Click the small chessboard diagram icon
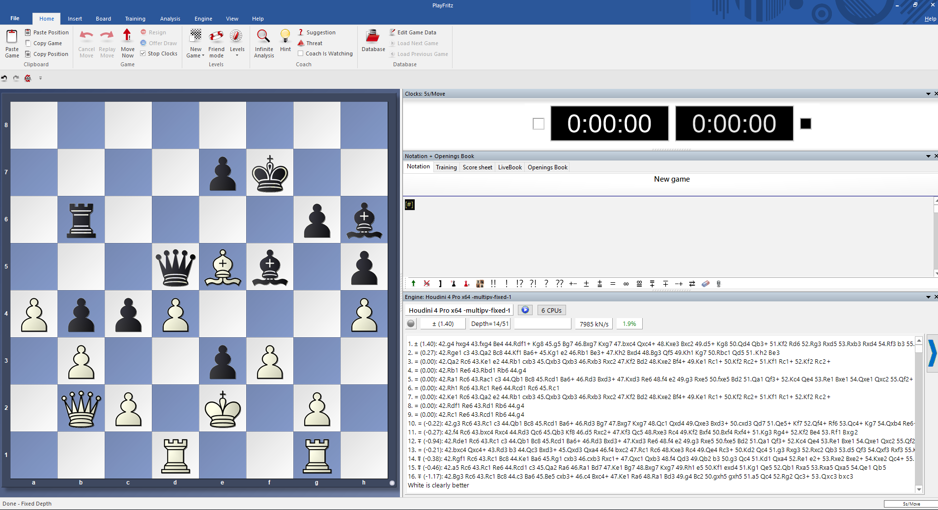This screenshot has width=938, height=510. pyautogui.click(x=480, y=283)
